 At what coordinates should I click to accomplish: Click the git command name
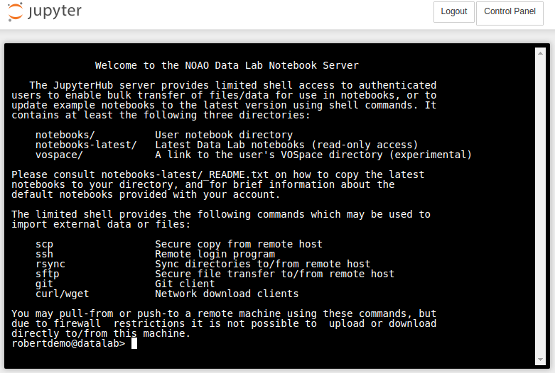44,284
